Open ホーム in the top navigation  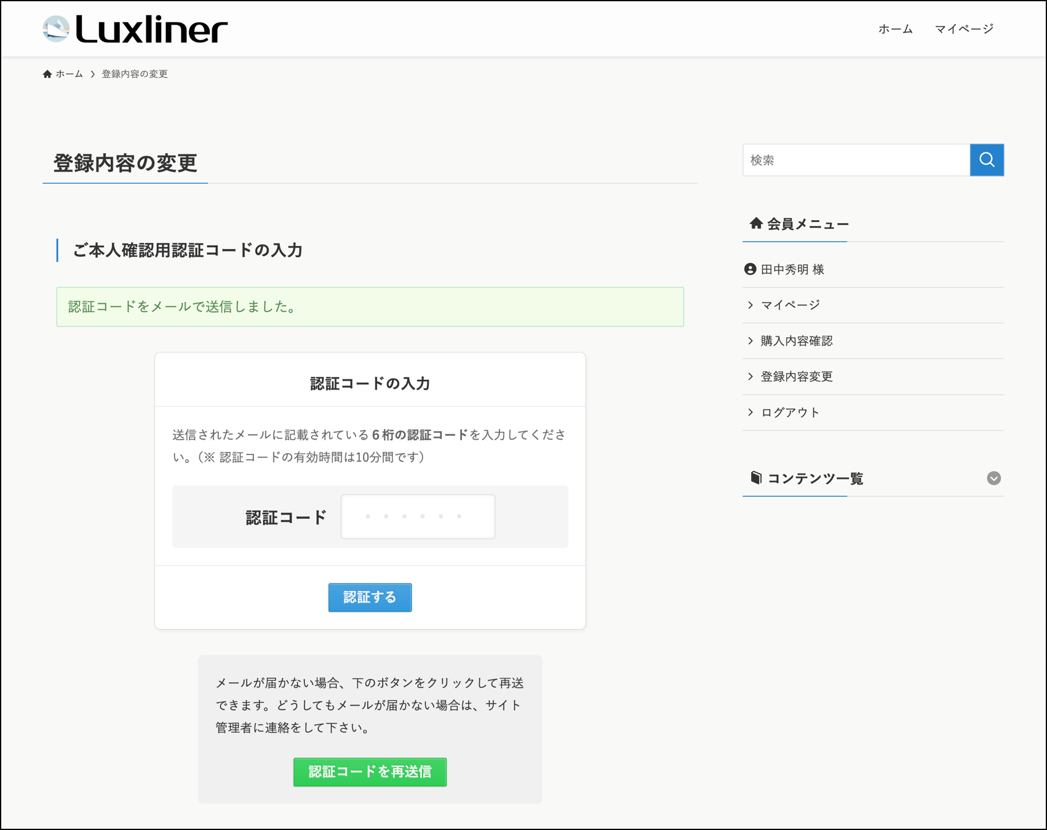[895, 29]
